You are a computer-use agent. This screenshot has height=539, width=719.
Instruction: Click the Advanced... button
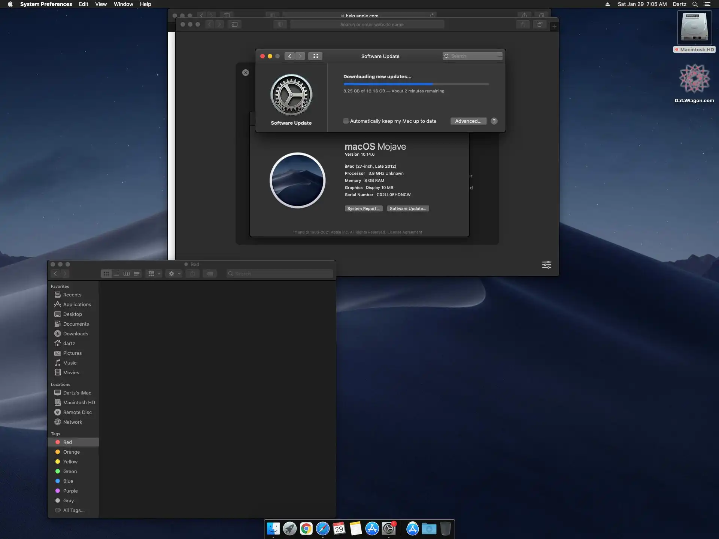point(468,121)
